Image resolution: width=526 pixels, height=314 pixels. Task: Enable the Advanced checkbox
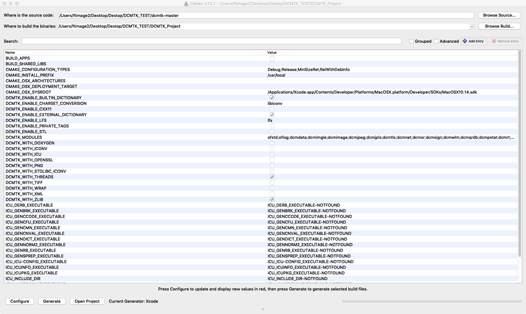coord(436,41)
